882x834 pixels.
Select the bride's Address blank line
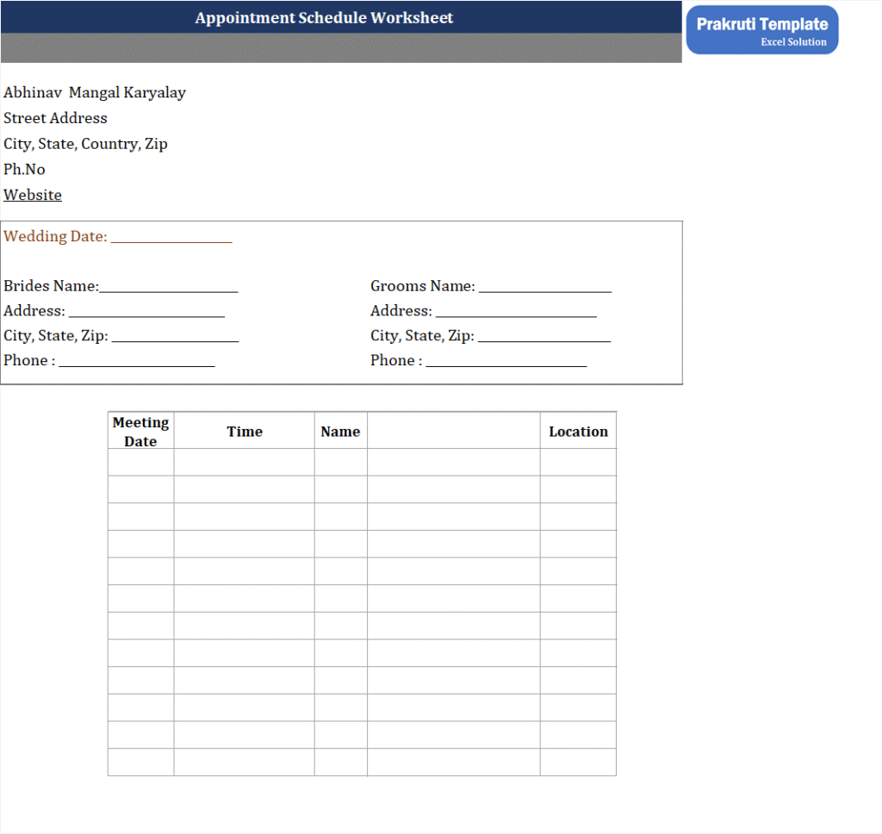[146, 312]
